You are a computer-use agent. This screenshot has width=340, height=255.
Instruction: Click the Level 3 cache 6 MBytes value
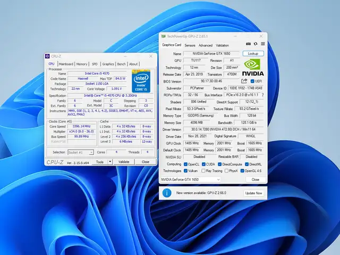tap(126, 142)
